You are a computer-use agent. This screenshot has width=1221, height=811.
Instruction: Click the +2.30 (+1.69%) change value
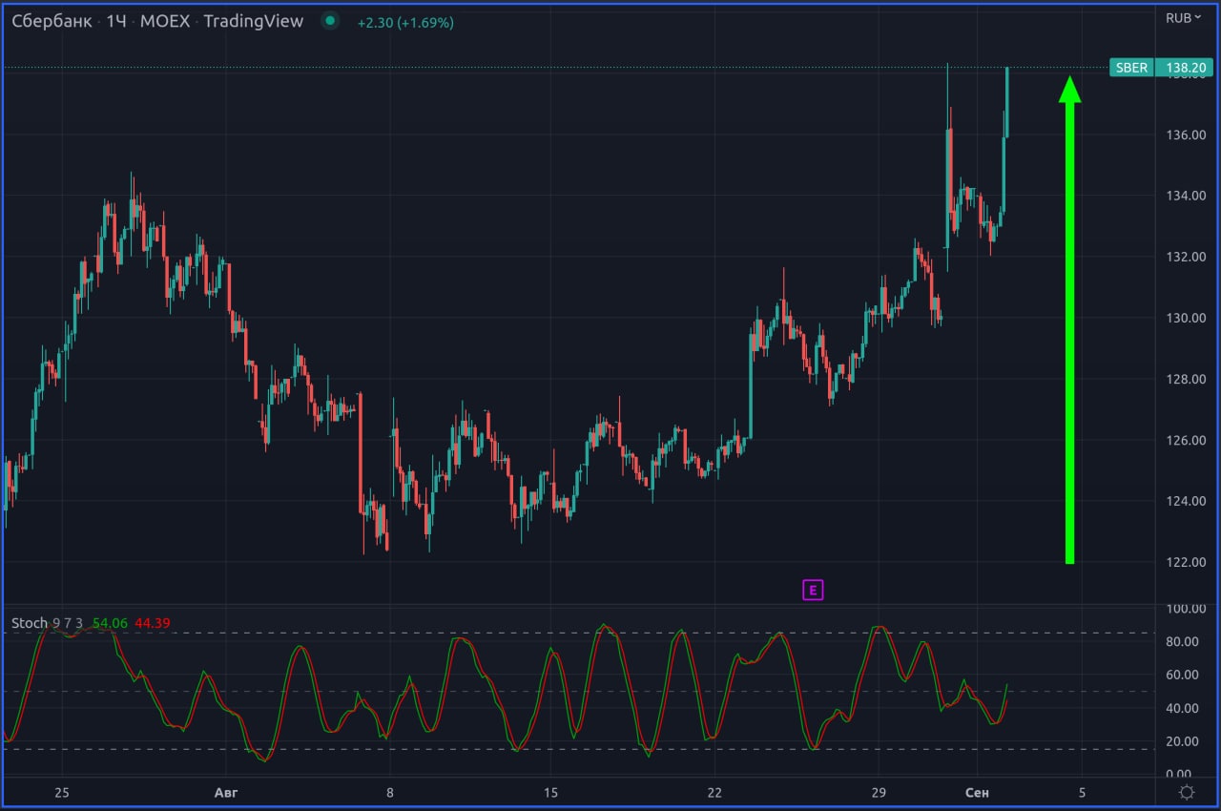click(x=405, y=22)
